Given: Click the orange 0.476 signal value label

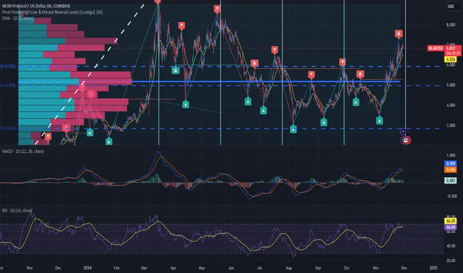Looking at the screenshot, I should click(451, 170).
